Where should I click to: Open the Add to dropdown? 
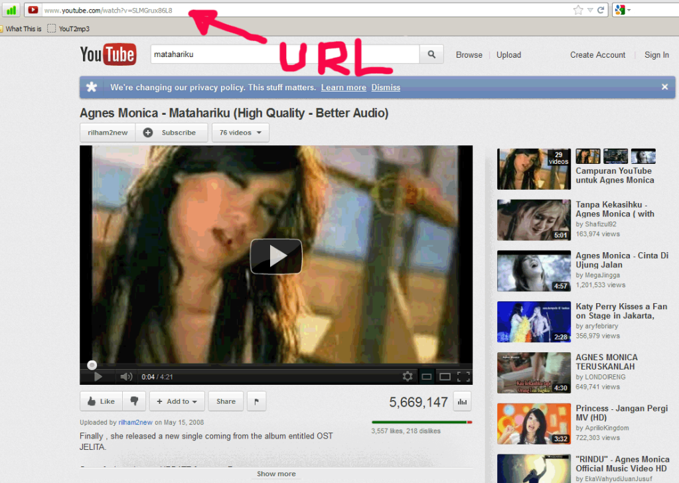point(177,401)
